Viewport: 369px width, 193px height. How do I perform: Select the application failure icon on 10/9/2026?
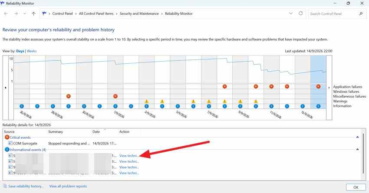pyautogui.click(x=256, y=86)
